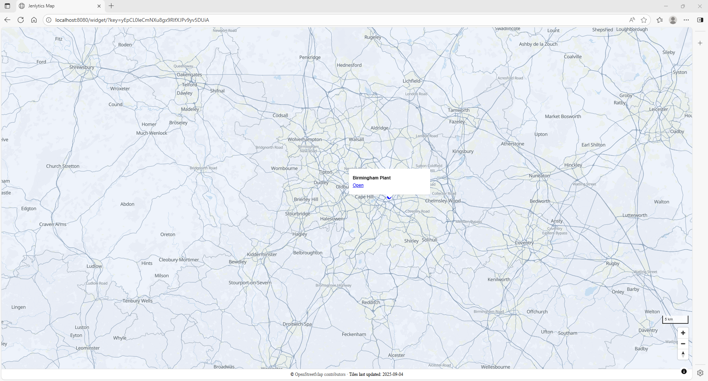The height and width of the screenshot is (381, 708).
Task: Open a new browser tab
Action: pyautogui.click(x=111, y=6)
